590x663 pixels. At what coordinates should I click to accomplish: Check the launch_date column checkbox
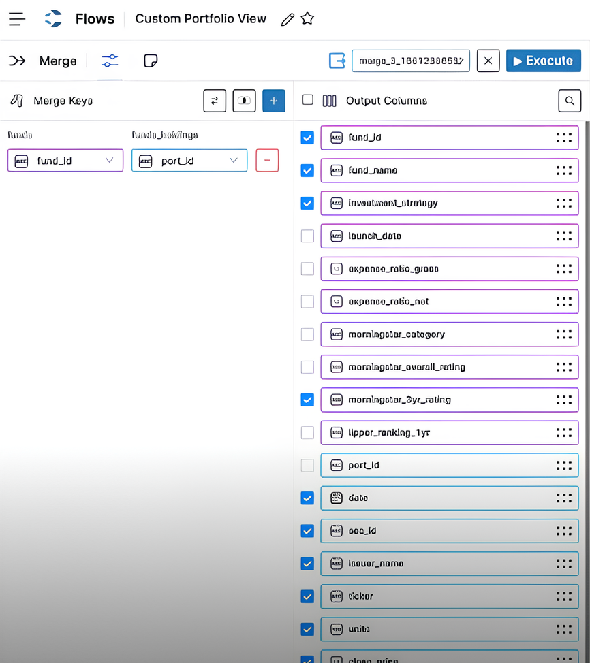point(307,236)
